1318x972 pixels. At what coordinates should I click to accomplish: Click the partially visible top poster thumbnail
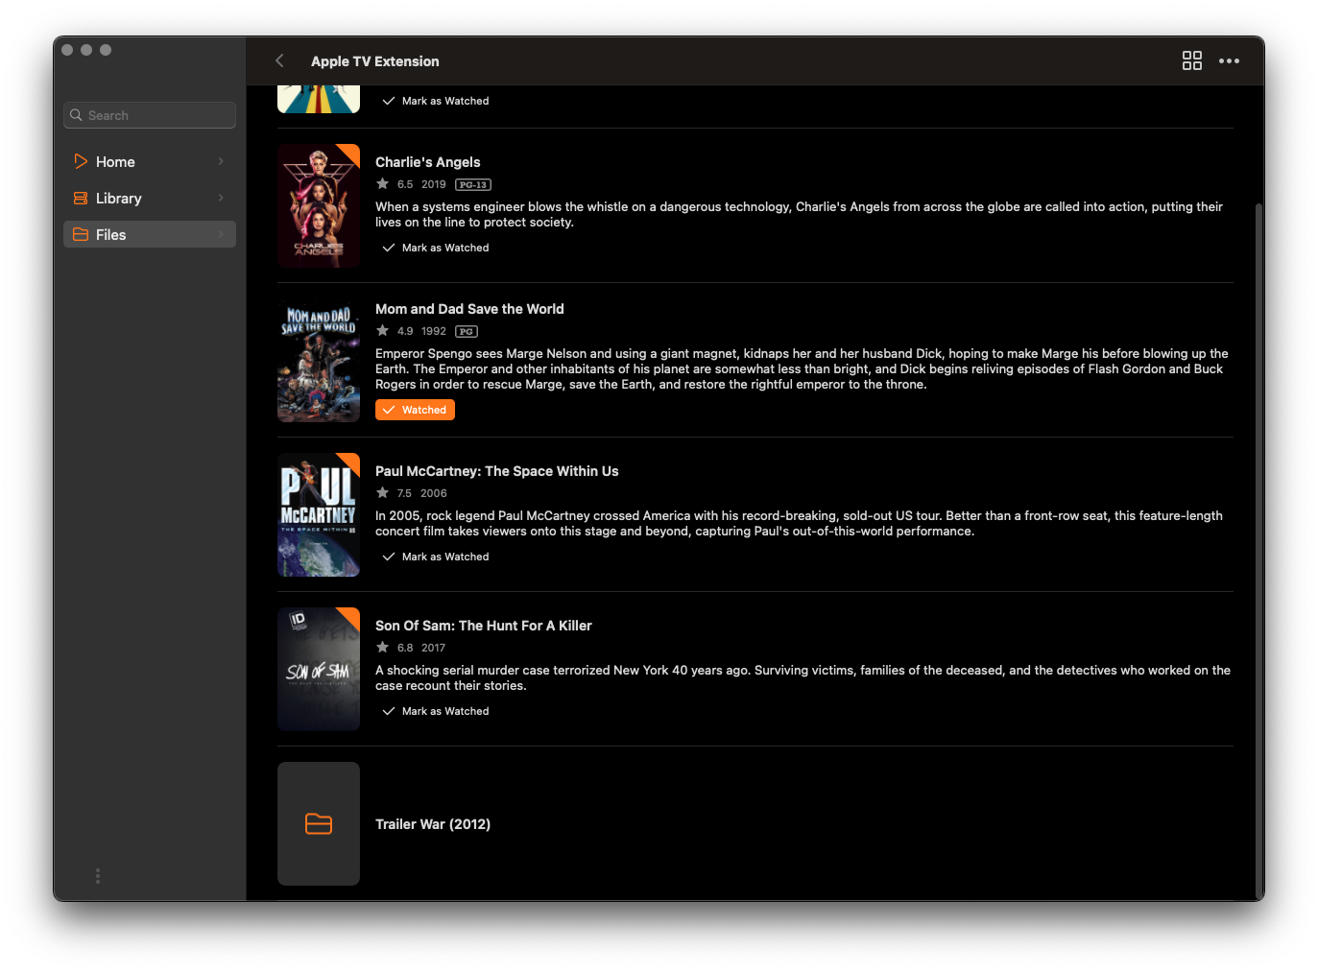tap(319, 99)
